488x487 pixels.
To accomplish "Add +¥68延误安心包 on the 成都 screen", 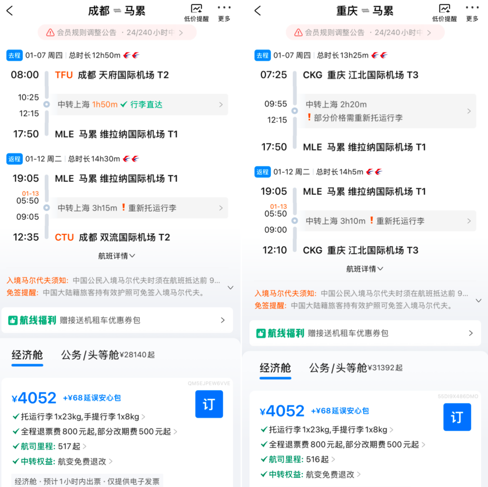I will [92, 398].
